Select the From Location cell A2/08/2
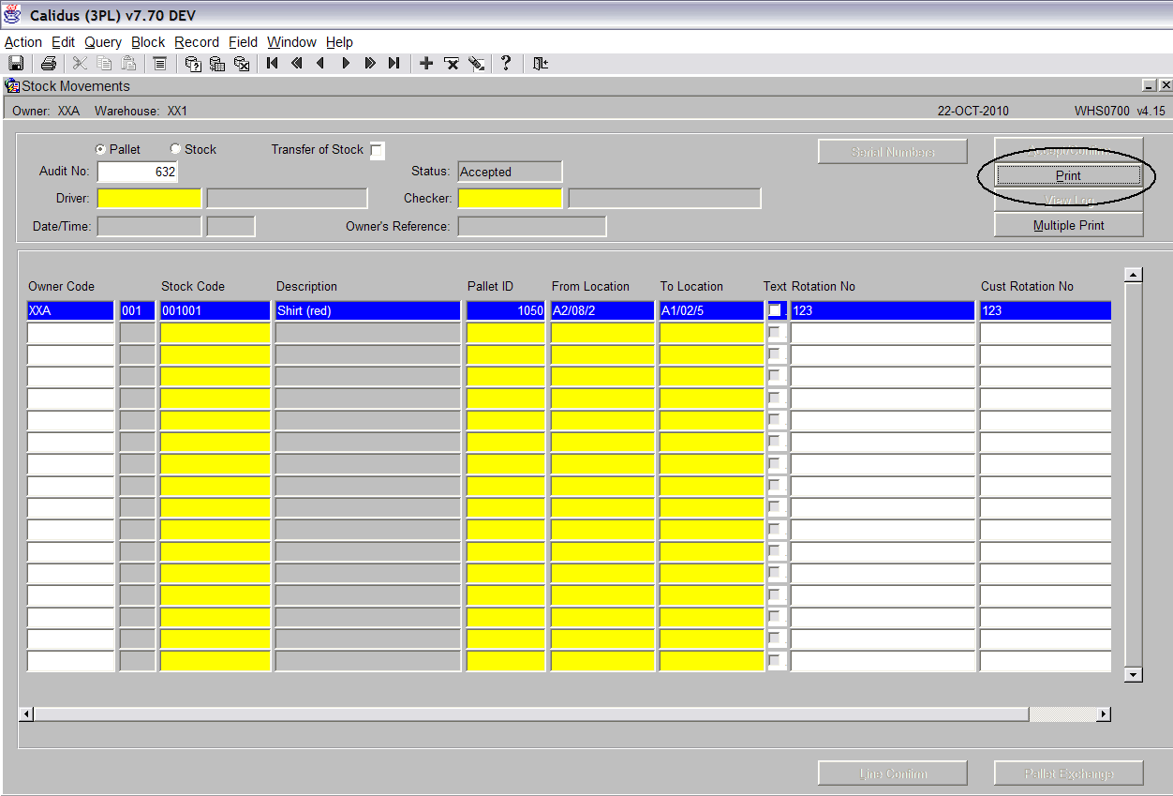 point(602,310)
